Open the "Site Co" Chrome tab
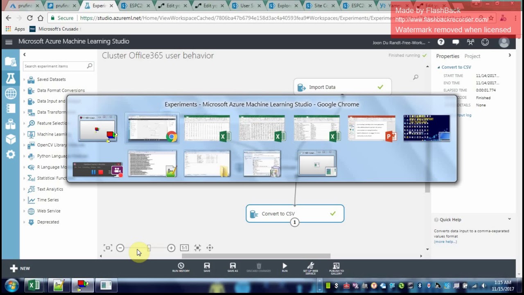Viewport: 524px width, 295px height. click(x=321, y=6)
